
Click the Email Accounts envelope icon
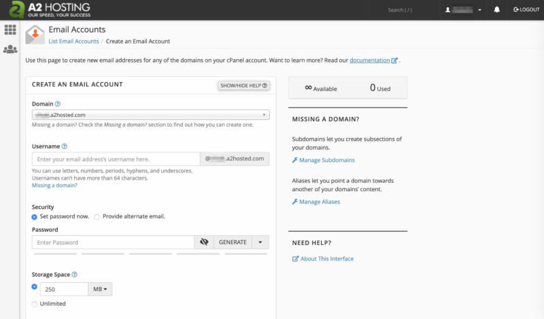35,35
